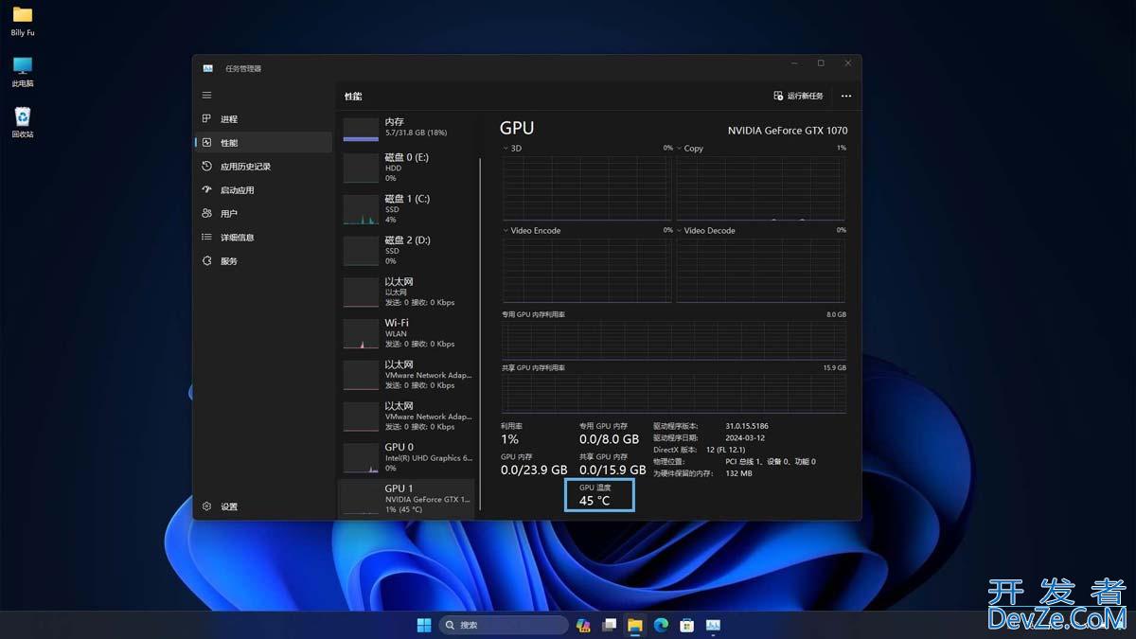The height and width of the screenshot is (639, 1136).
Task: Open Copilot from the taskbar
Action: 583,625
